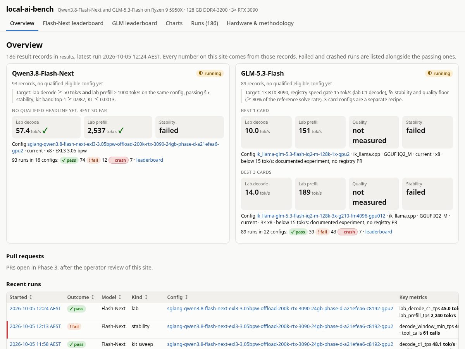465x349 pixels.
Task: Open config link in the kit sweep row
Action: [280, 344]
